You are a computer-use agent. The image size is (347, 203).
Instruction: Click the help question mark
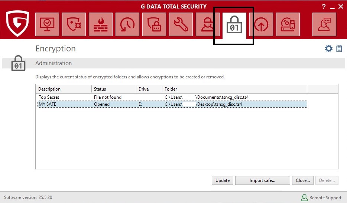(324, 7)
